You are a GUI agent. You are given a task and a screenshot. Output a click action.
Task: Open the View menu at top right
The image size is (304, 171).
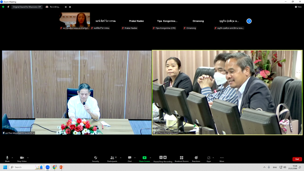pos(298,7)
